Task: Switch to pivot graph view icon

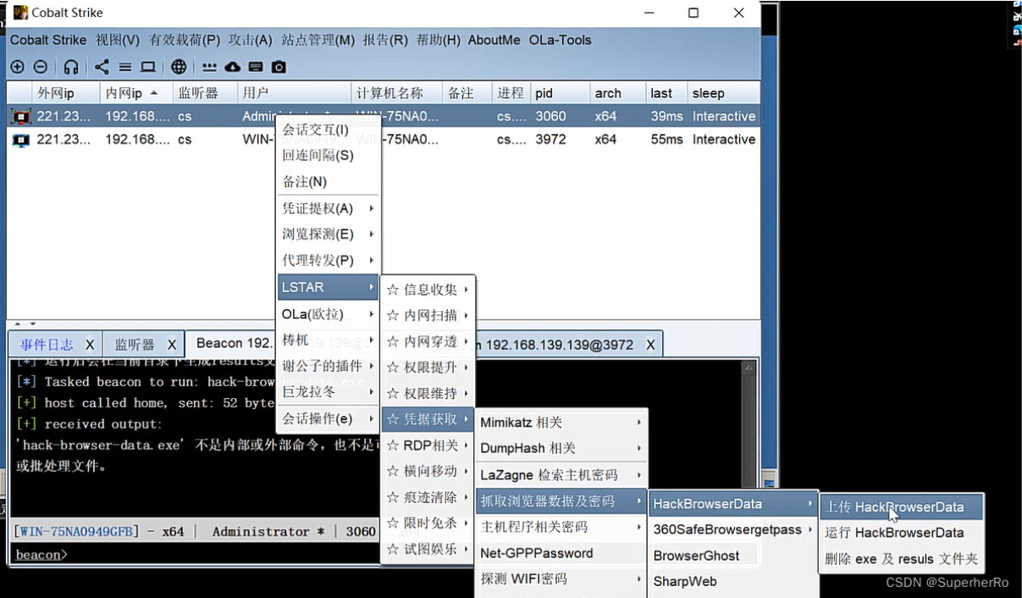Action: [102, 67]
